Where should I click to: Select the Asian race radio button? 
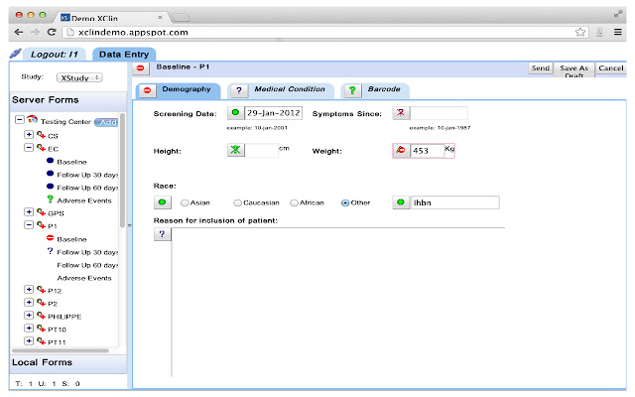coord(185,202)
